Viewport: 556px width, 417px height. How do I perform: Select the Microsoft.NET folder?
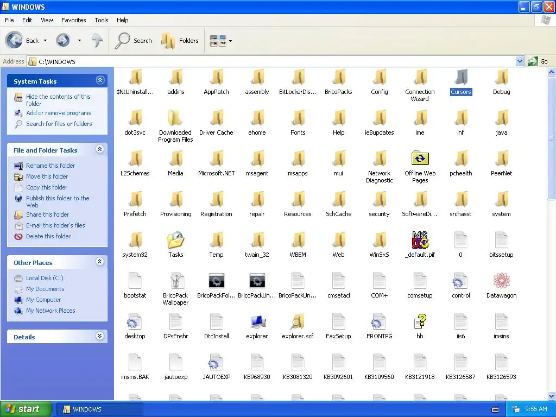(216, 159)
